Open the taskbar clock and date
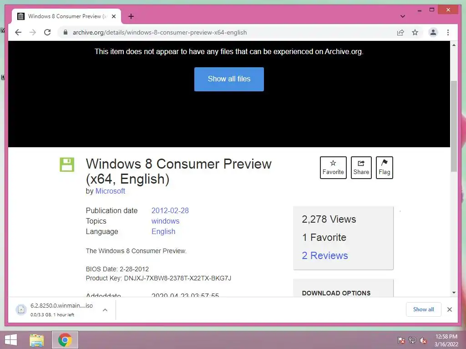466x349 pixels. (446, 340)
